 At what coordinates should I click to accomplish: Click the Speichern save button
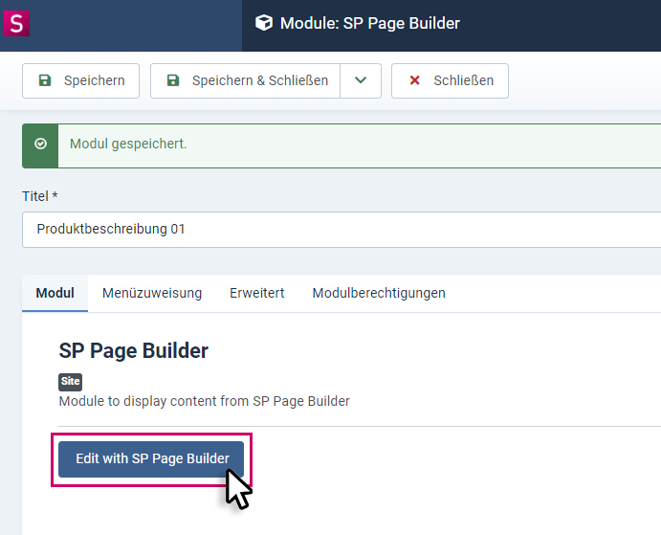[80, 80]
